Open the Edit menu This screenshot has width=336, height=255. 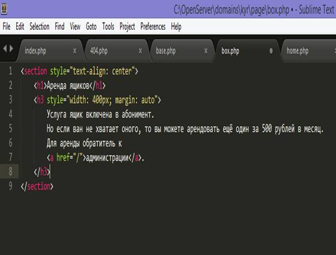(x=19, y=26)
